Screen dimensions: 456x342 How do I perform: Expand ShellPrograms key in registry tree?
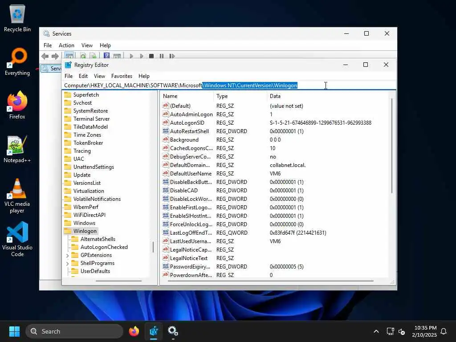pos(68,264)
